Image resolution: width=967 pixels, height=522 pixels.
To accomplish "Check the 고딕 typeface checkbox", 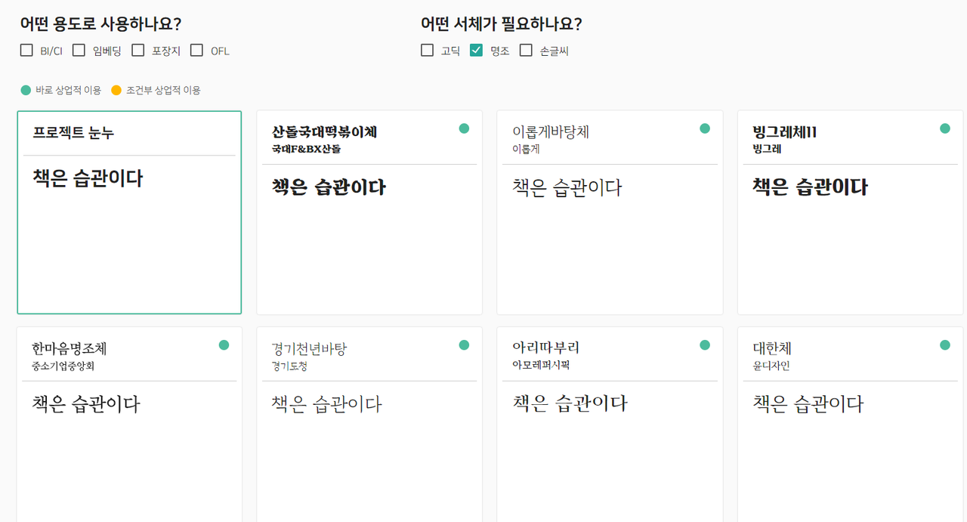I will click(428, 51).
